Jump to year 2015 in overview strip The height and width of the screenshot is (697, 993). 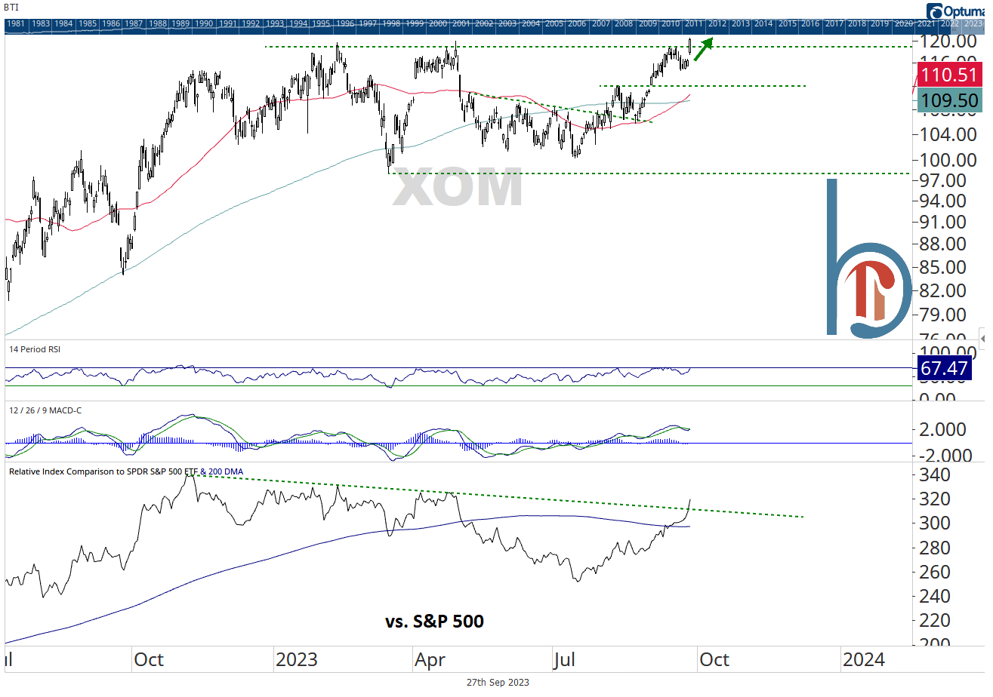[x=787, y=24]
